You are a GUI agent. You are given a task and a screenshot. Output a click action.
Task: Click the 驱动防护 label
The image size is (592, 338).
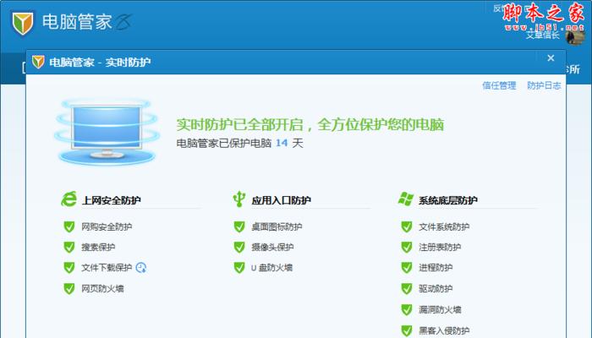436,289
